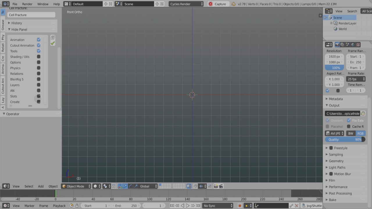Select BW color mode
Screen dimensions: 372x209
[x=351, y=133]
